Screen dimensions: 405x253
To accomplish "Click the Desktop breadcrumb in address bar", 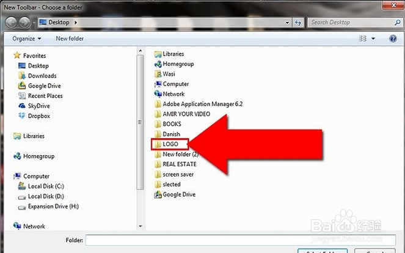I will coord(59,23).
